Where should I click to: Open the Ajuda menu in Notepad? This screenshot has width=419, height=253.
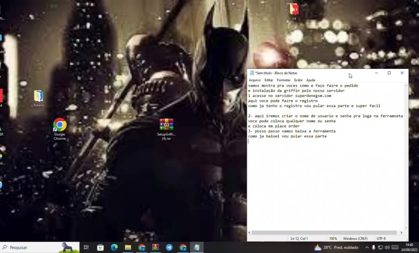[310, 80]
